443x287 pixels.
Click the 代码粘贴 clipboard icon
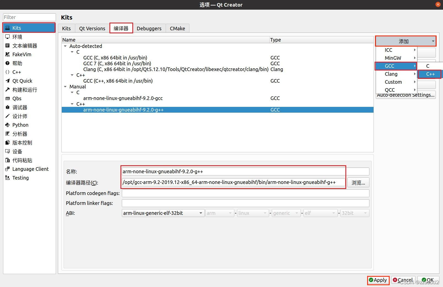[7, 160]
